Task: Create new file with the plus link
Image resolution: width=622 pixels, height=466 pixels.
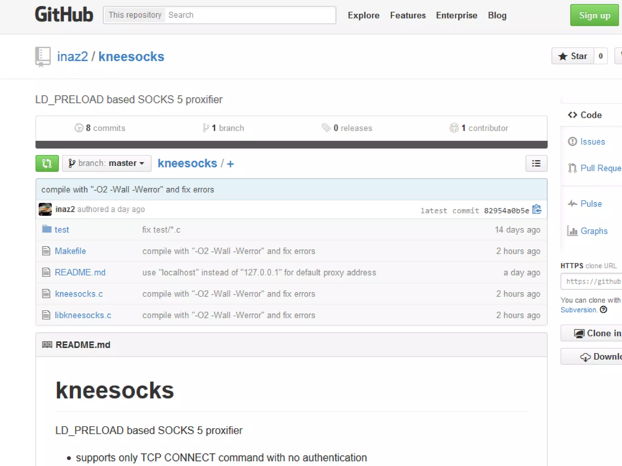Action: (231, 164)
